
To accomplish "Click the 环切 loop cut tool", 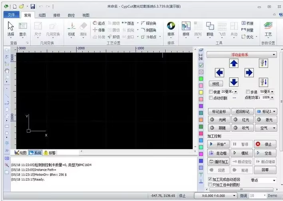I will (x=114, y=37).
